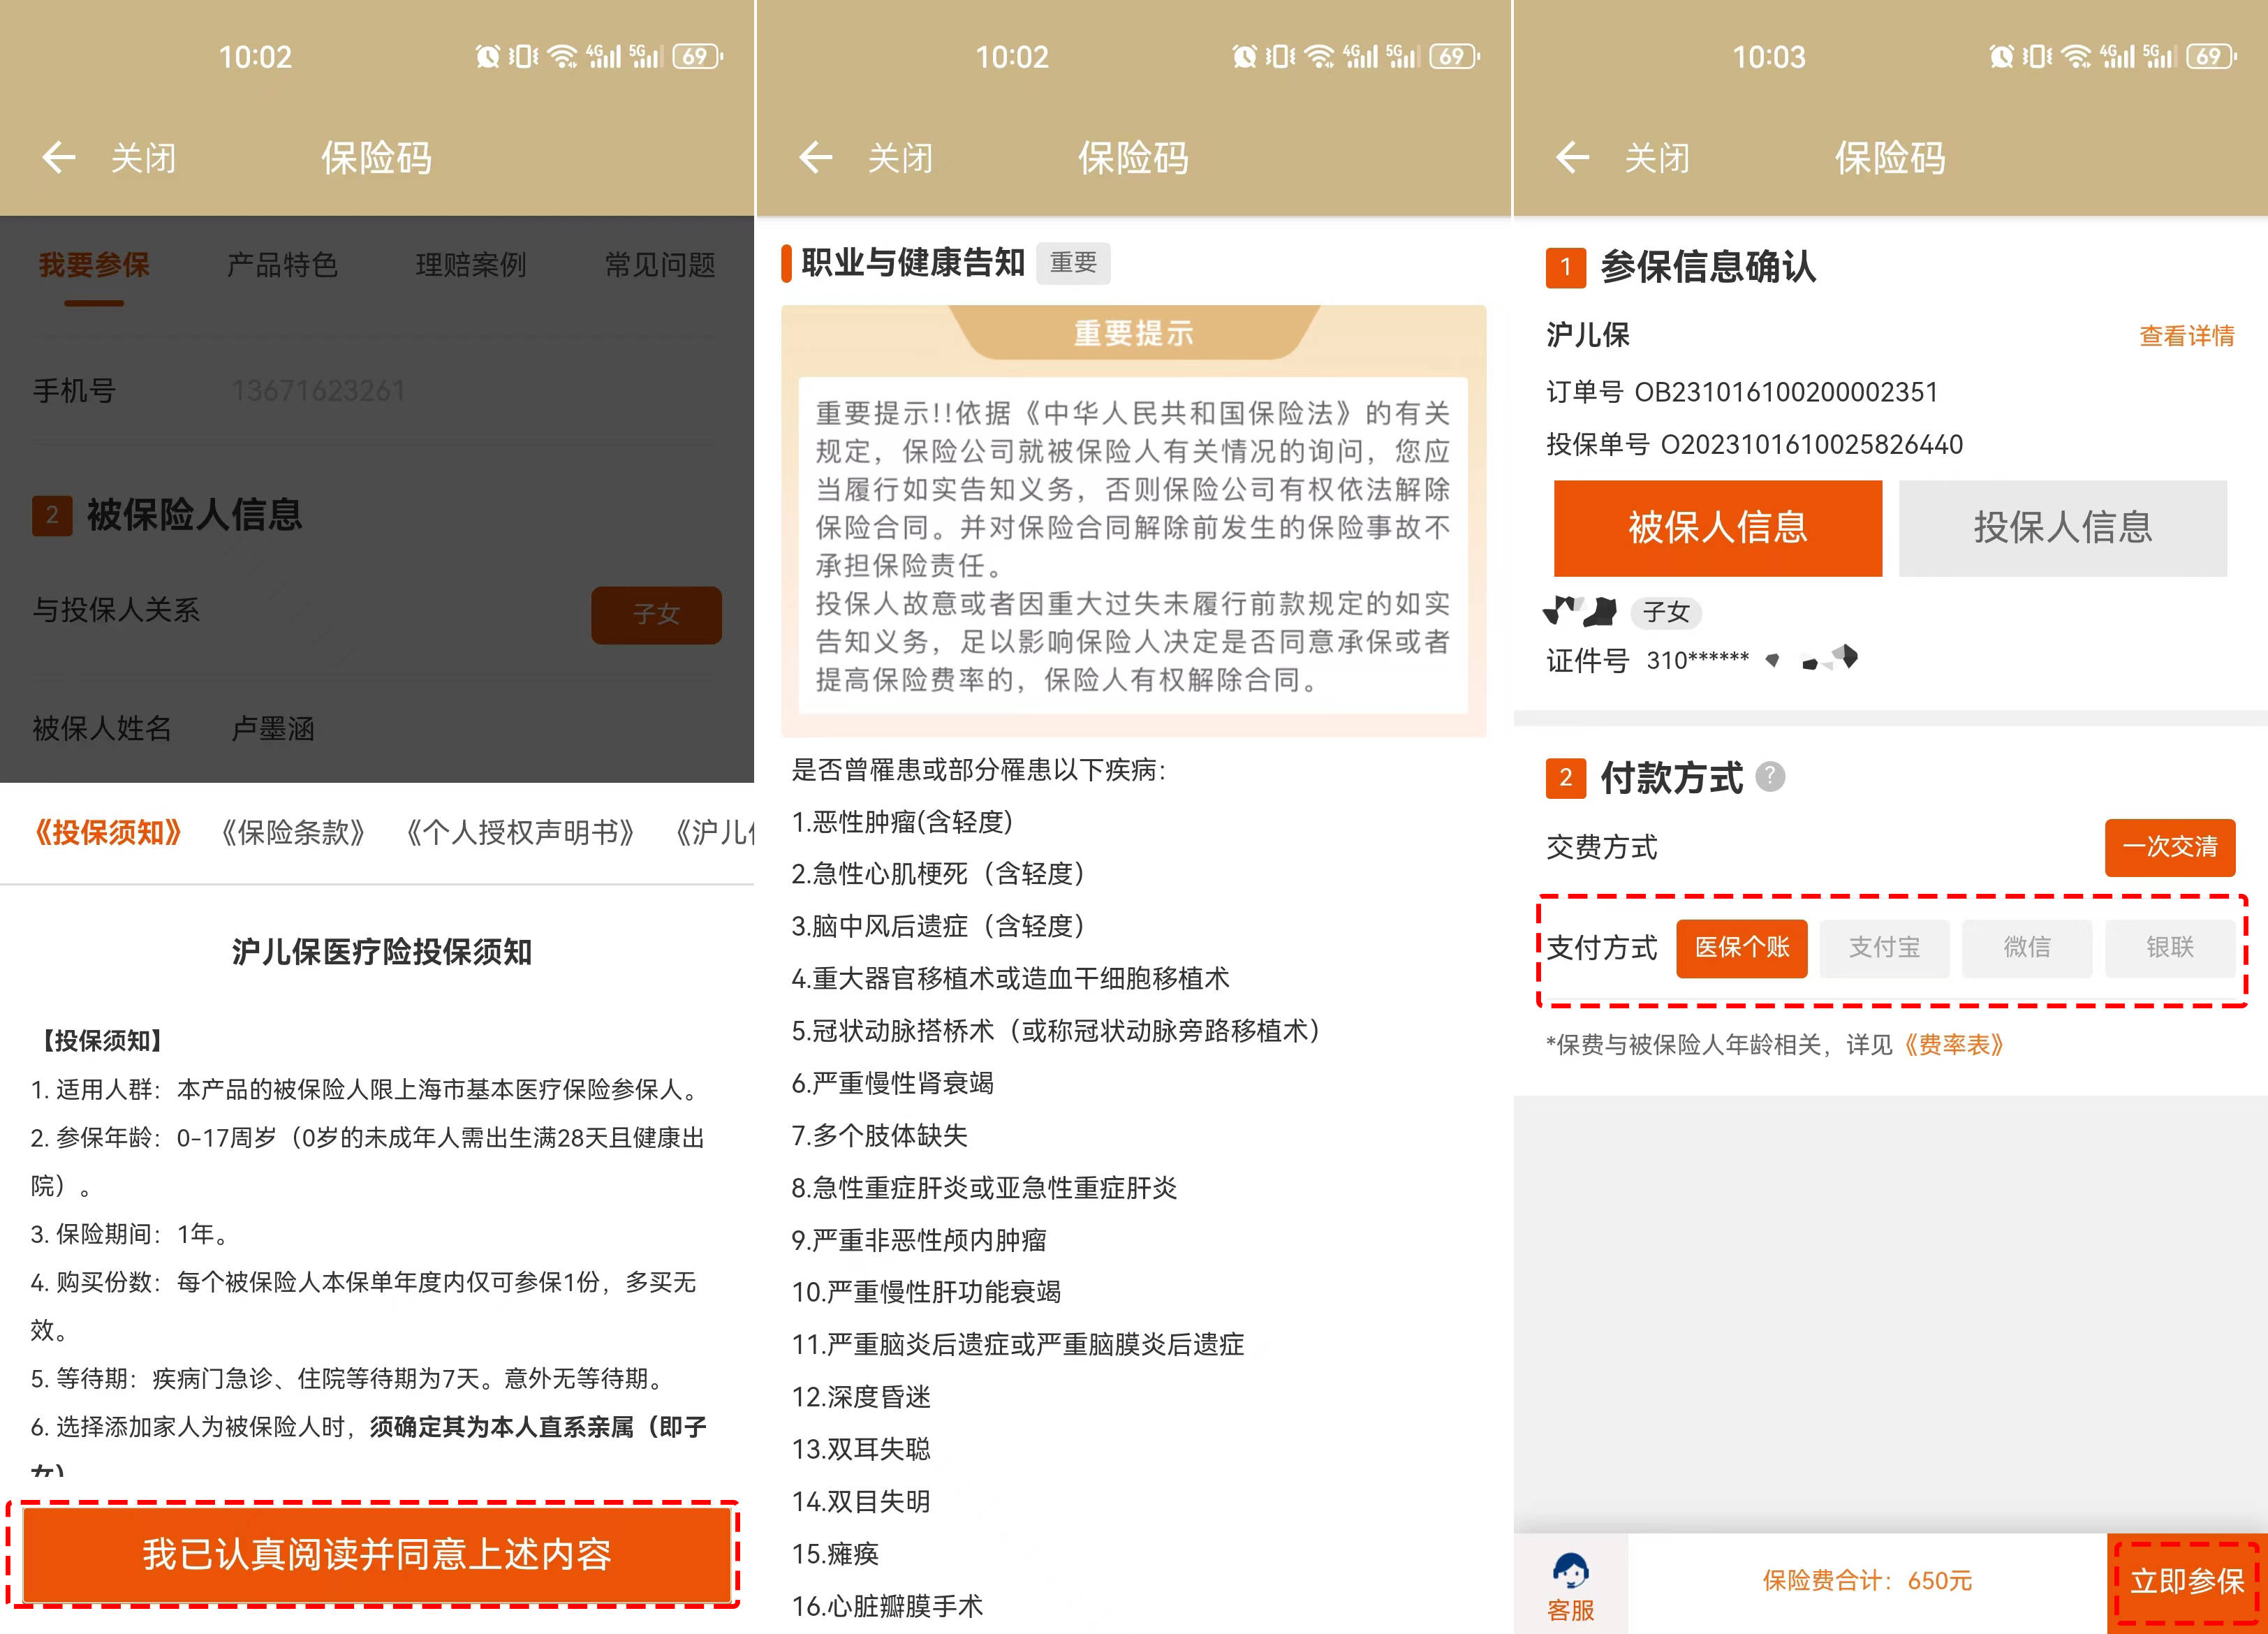Tap the back arrow on the 职业与健康告知 screen
Screen dimensions: 2268x1634
[x=816, y=157]
